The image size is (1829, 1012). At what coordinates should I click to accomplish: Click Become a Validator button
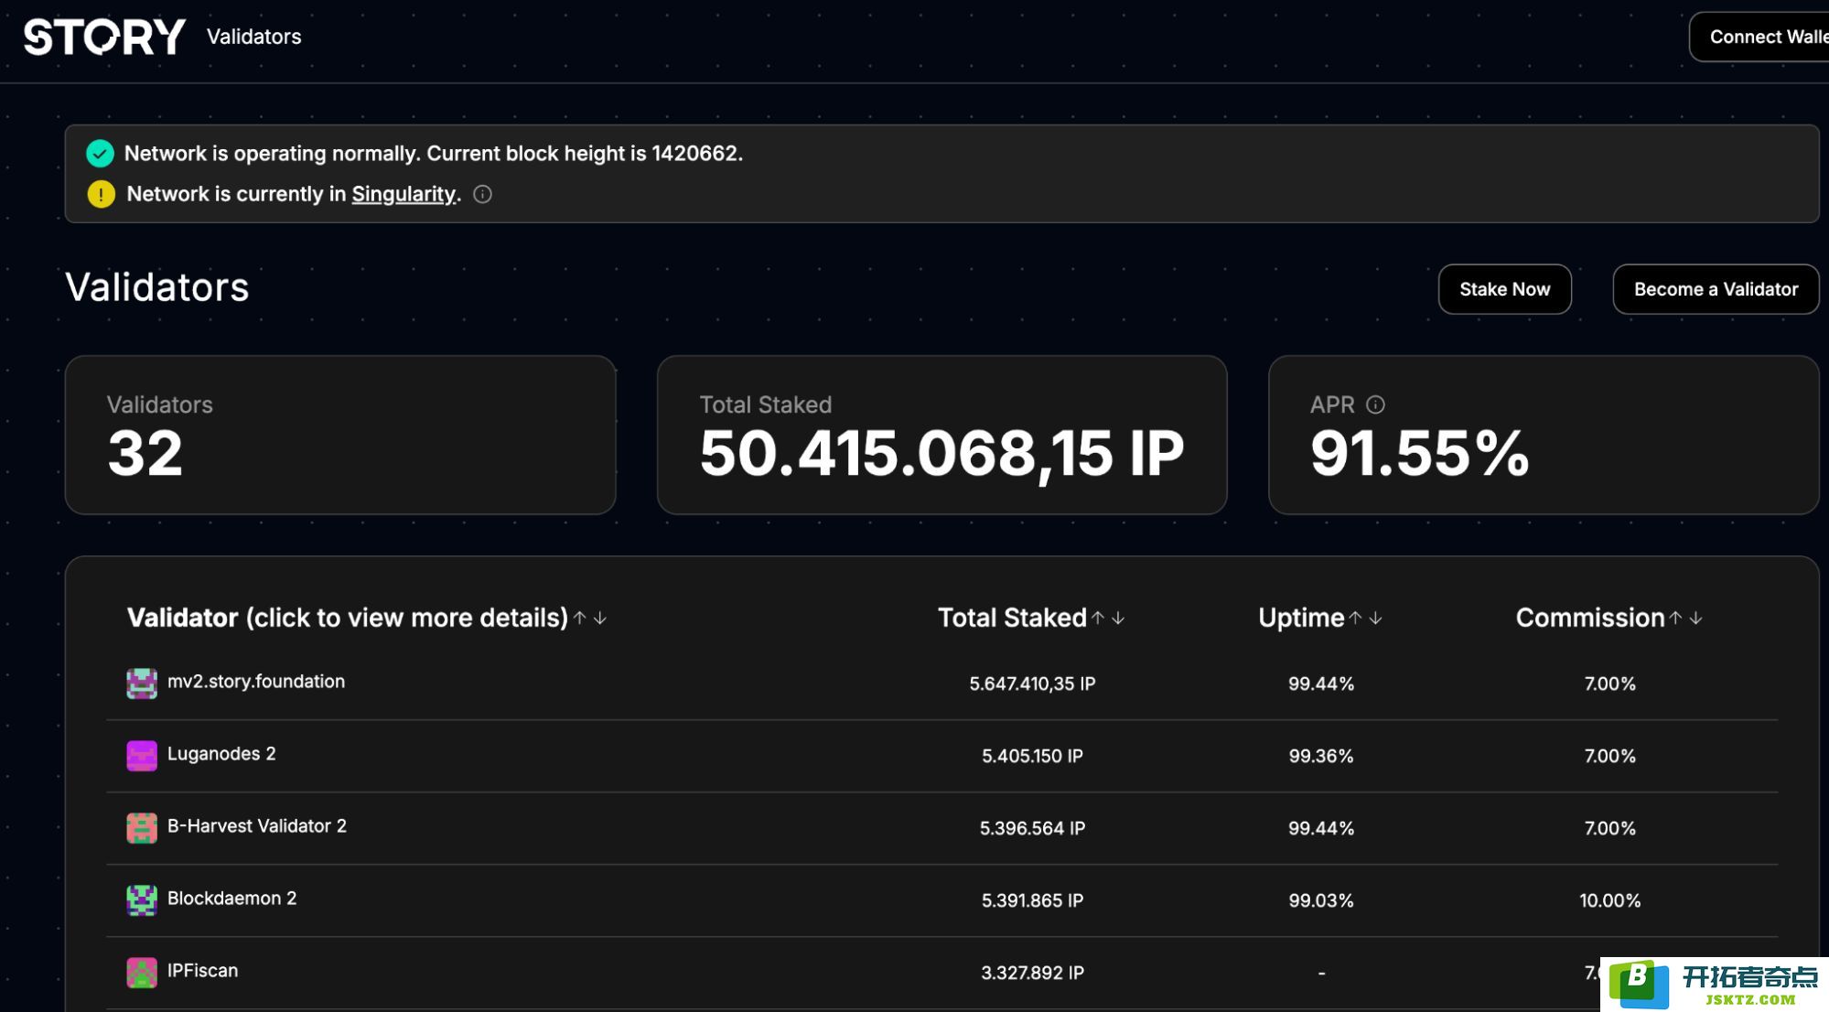pos(1716,289)
